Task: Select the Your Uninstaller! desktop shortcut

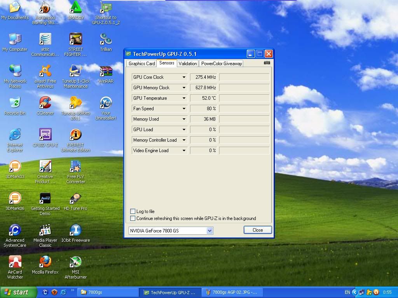Action: point(106,109)
